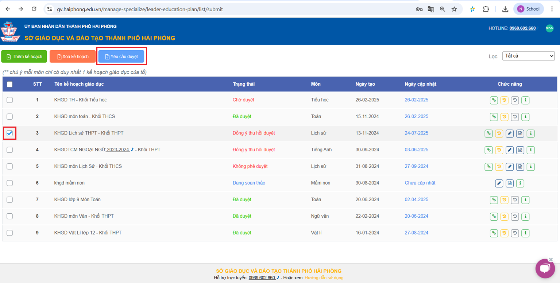
Task: Open the School profile menu in Chrome
Action: pos(528,9)
